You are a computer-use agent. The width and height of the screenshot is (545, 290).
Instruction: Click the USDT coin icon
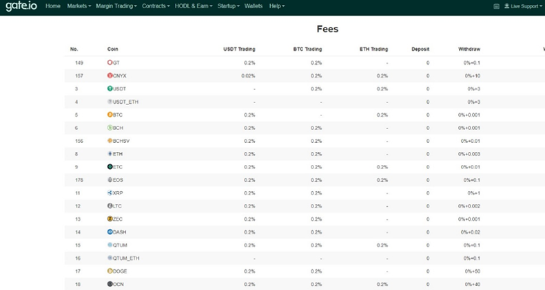pos(110,89)
